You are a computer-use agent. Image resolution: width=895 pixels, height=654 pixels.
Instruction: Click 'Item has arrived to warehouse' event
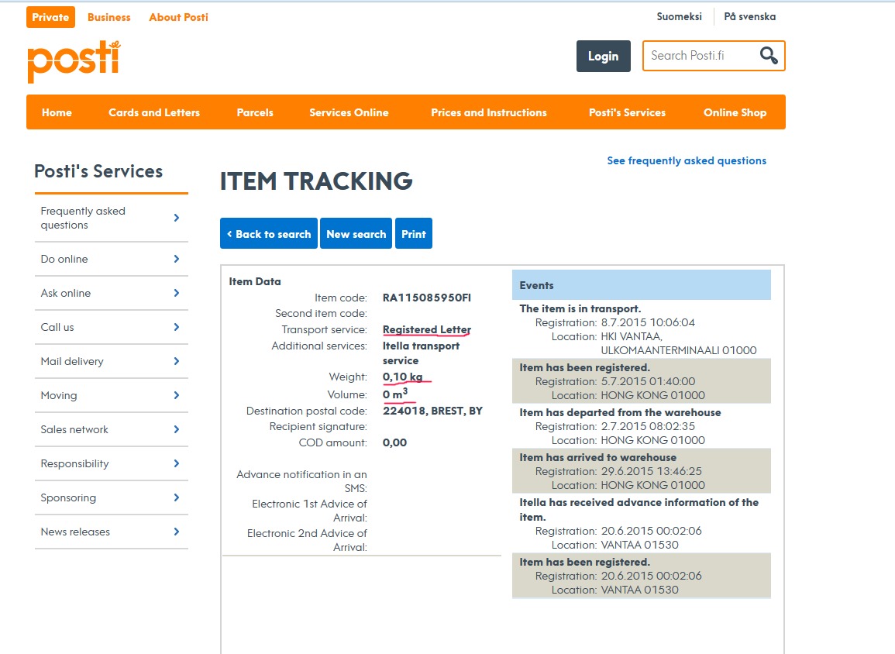pyautogui.click(x=597, y=457)
